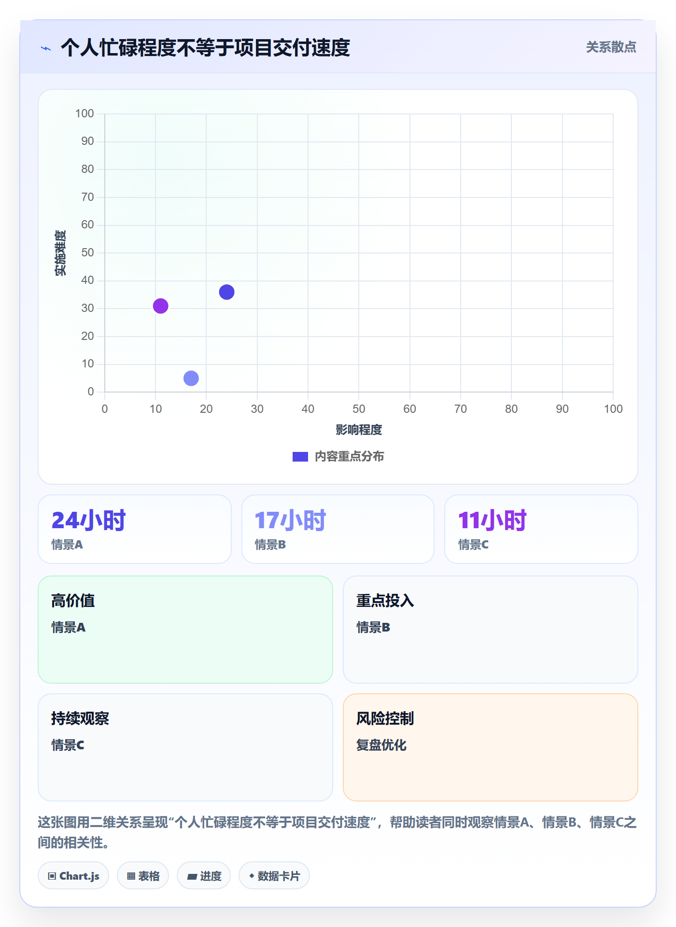Screen dimensions: 676x927
Task: Click the lightning bolt icon beside the title
Action: click(x=46, y=48)
